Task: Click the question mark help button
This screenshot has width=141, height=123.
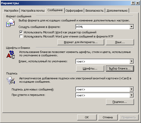Action: (133, 3)
